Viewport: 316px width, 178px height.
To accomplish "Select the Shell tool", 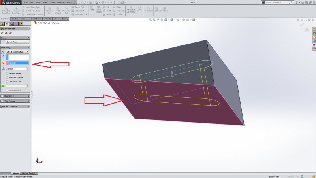I will point(107,15).
